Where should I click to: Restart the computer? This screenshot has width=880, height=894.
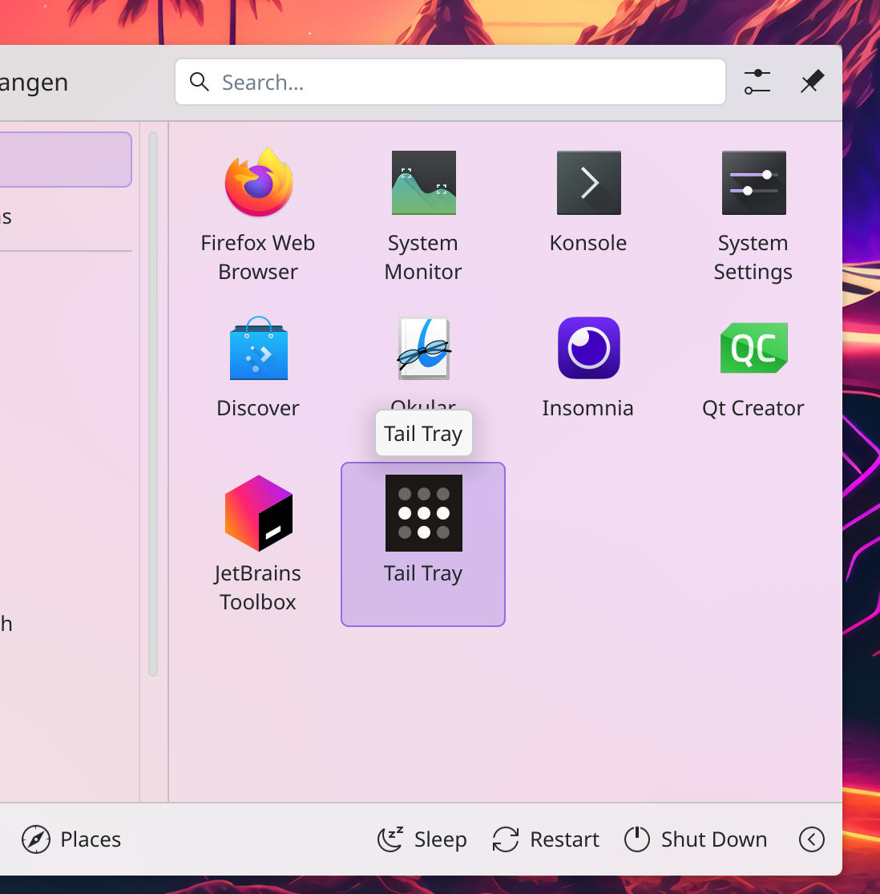pos(546,839)
